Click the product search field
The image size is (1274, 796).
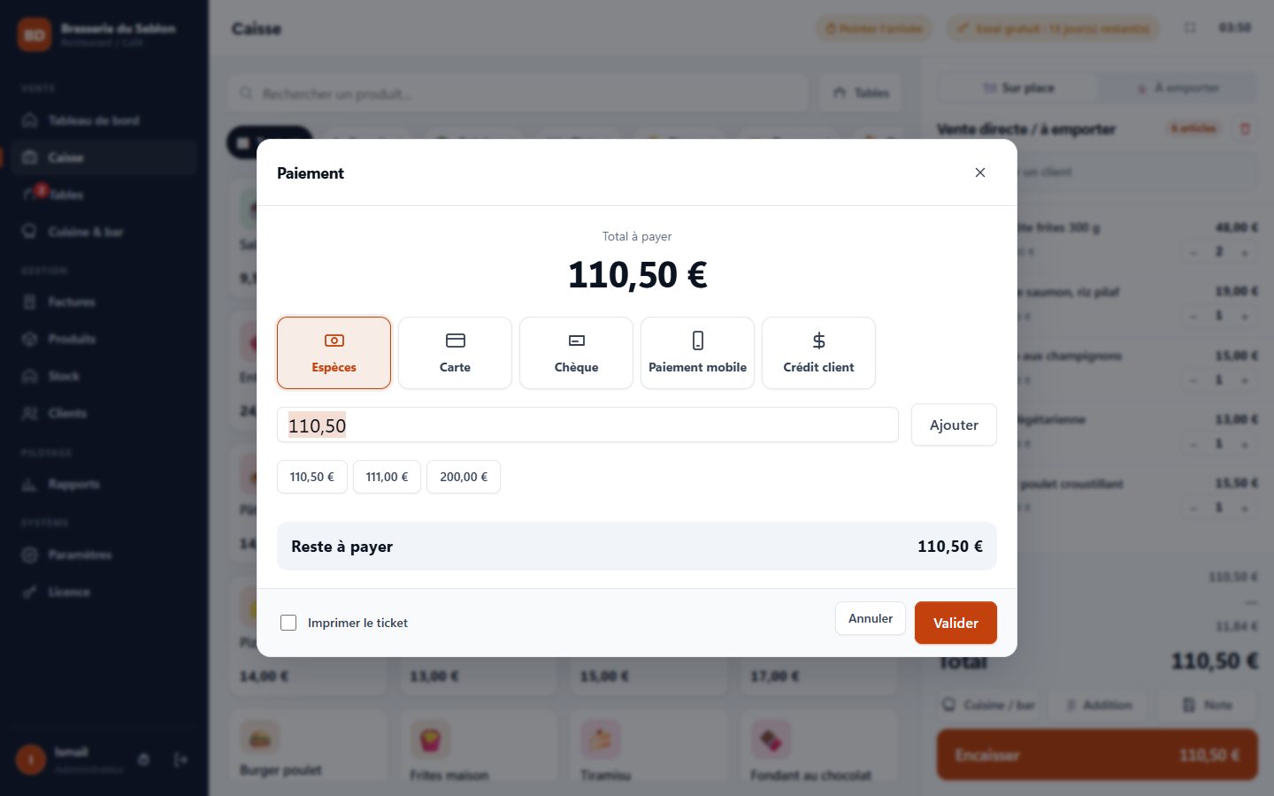coord(518,93)
